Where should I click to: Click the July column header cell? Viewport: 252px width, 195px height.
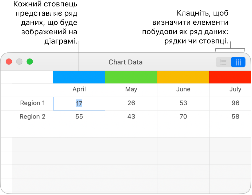[x=235, y=89]
